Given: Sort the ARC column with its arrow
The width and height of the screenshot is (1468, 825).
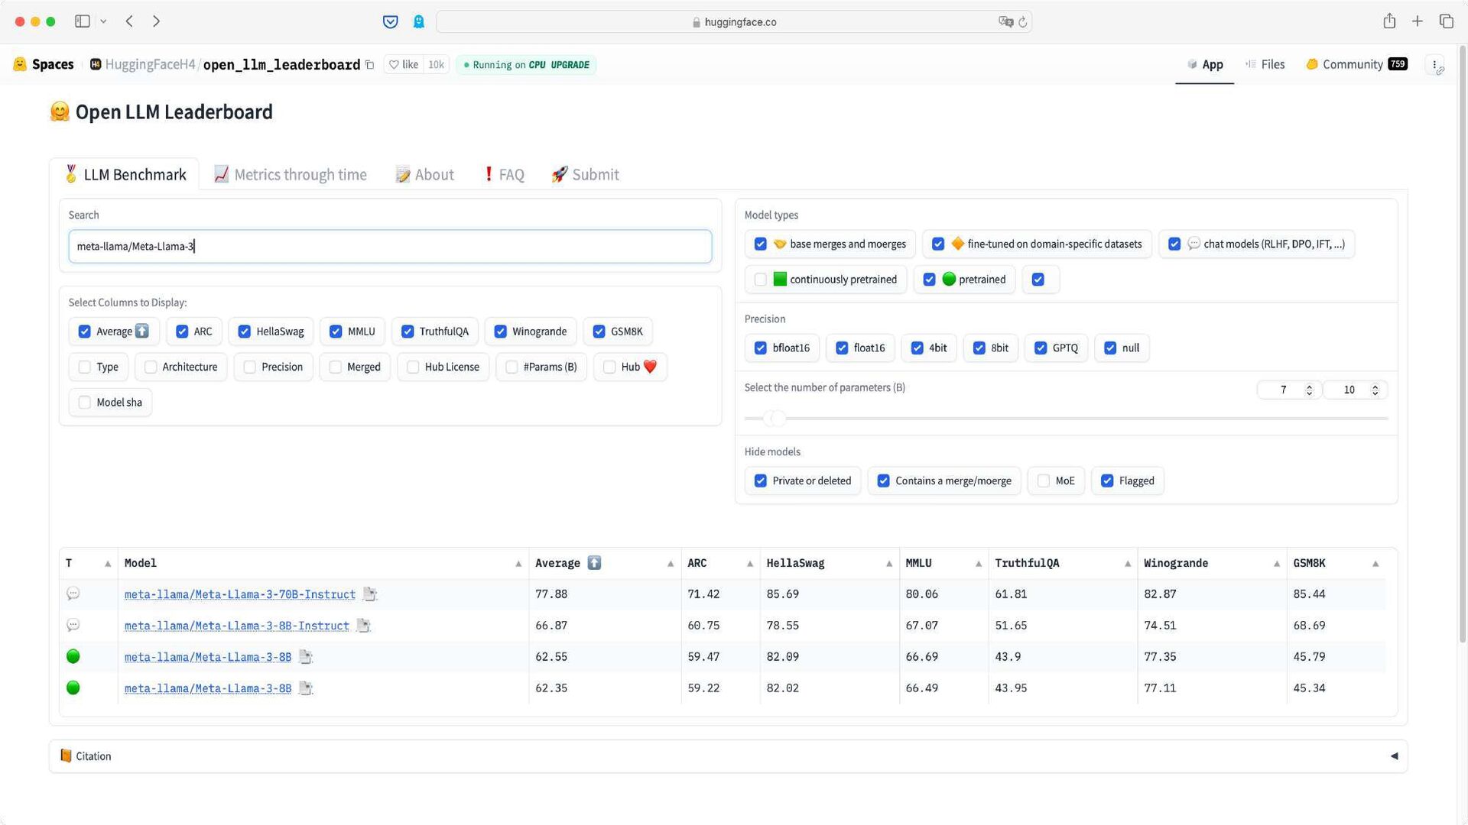Looking at the screenshot, I should (x=750, y=564).
